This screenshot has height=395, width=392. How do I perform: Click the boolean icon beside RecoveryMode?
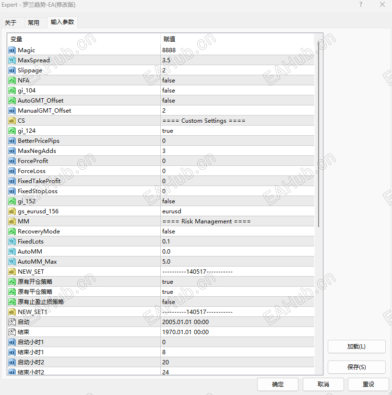(x=12, y=232)
